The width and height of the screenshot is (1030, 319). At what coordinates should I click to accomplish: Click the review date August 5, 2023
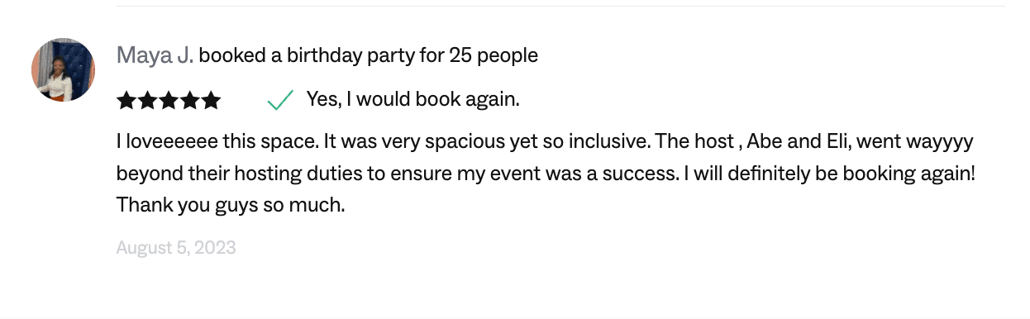coord(176,247)
